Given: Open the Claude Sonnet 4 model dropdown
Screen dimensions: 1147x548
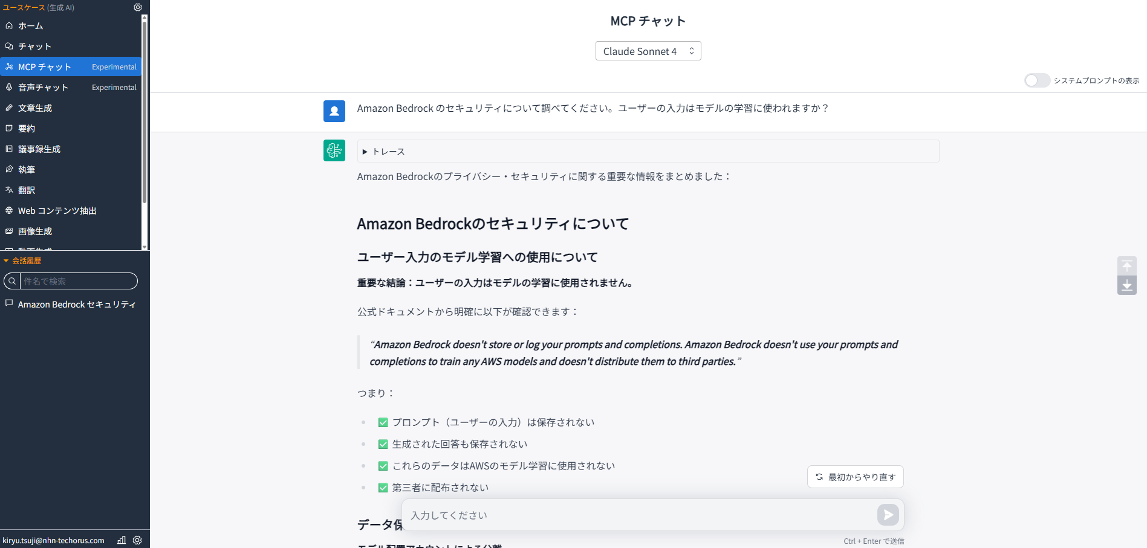Looking at the screenshot, I should (x=648, y=51).
